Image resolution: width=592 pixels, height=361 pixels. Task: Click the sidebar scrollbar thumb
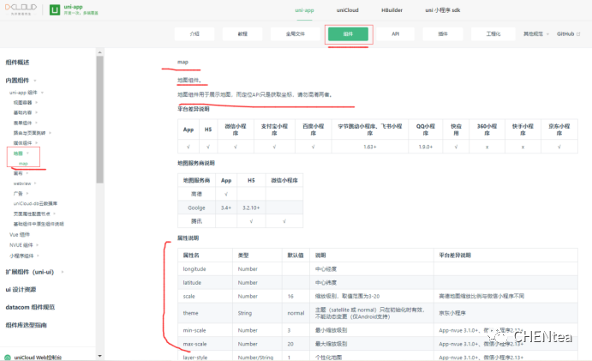[99, 119]
